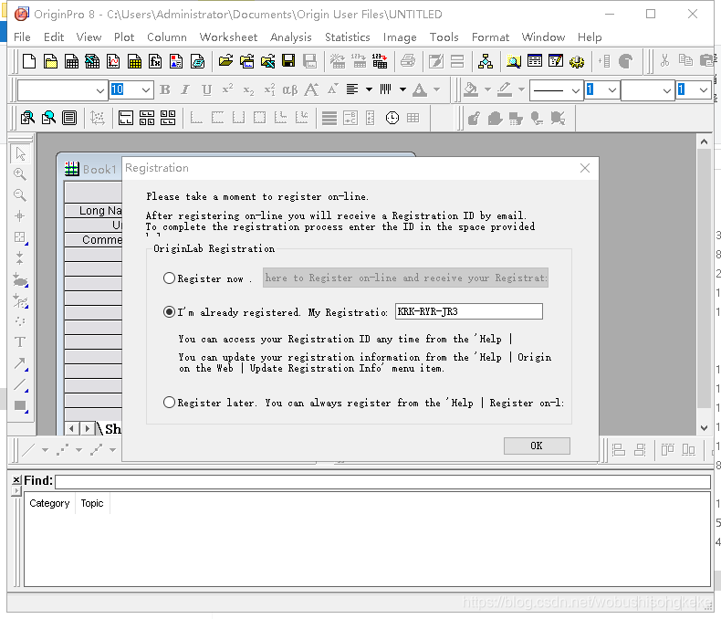Open the File menu
The height and width of the screenshot is (619, 721).
[x=22, y=37]
